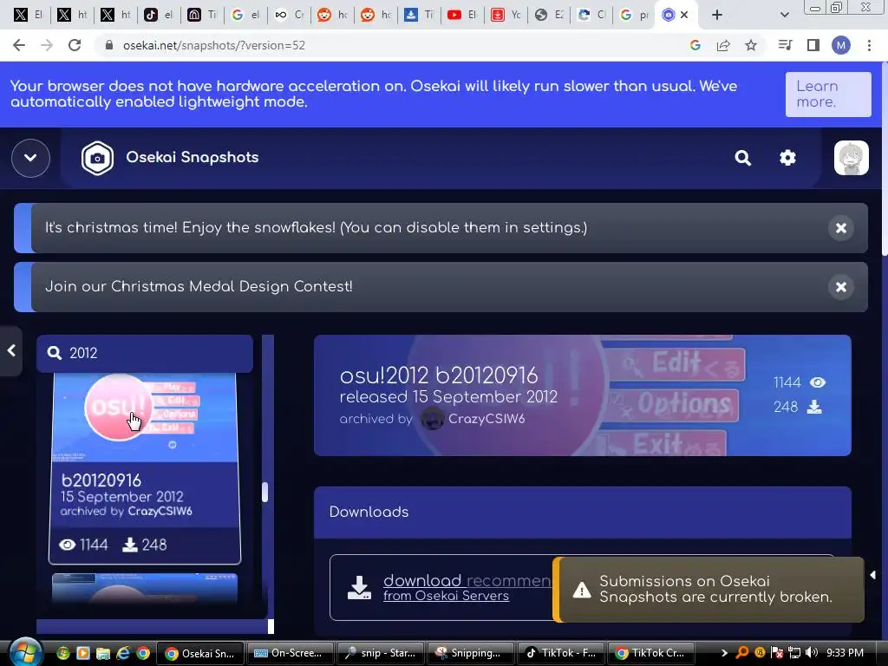The height and width of the screenshot is (666, 888).
Task: Open Osekai settings gear icon
Action: [x=787, y=158]
